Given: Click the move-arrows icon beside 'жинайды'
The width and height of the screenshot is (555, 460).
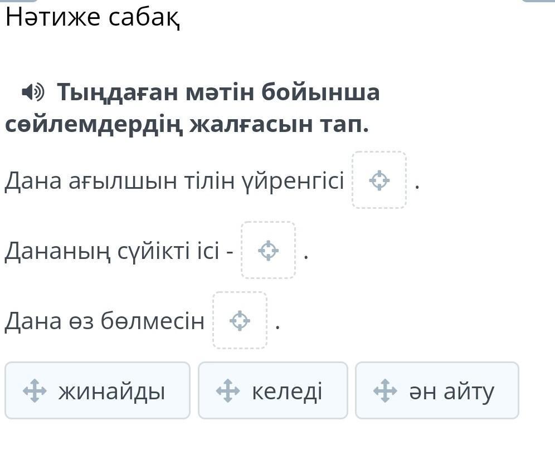Looking at the screenshot, I should pos(35,390).
